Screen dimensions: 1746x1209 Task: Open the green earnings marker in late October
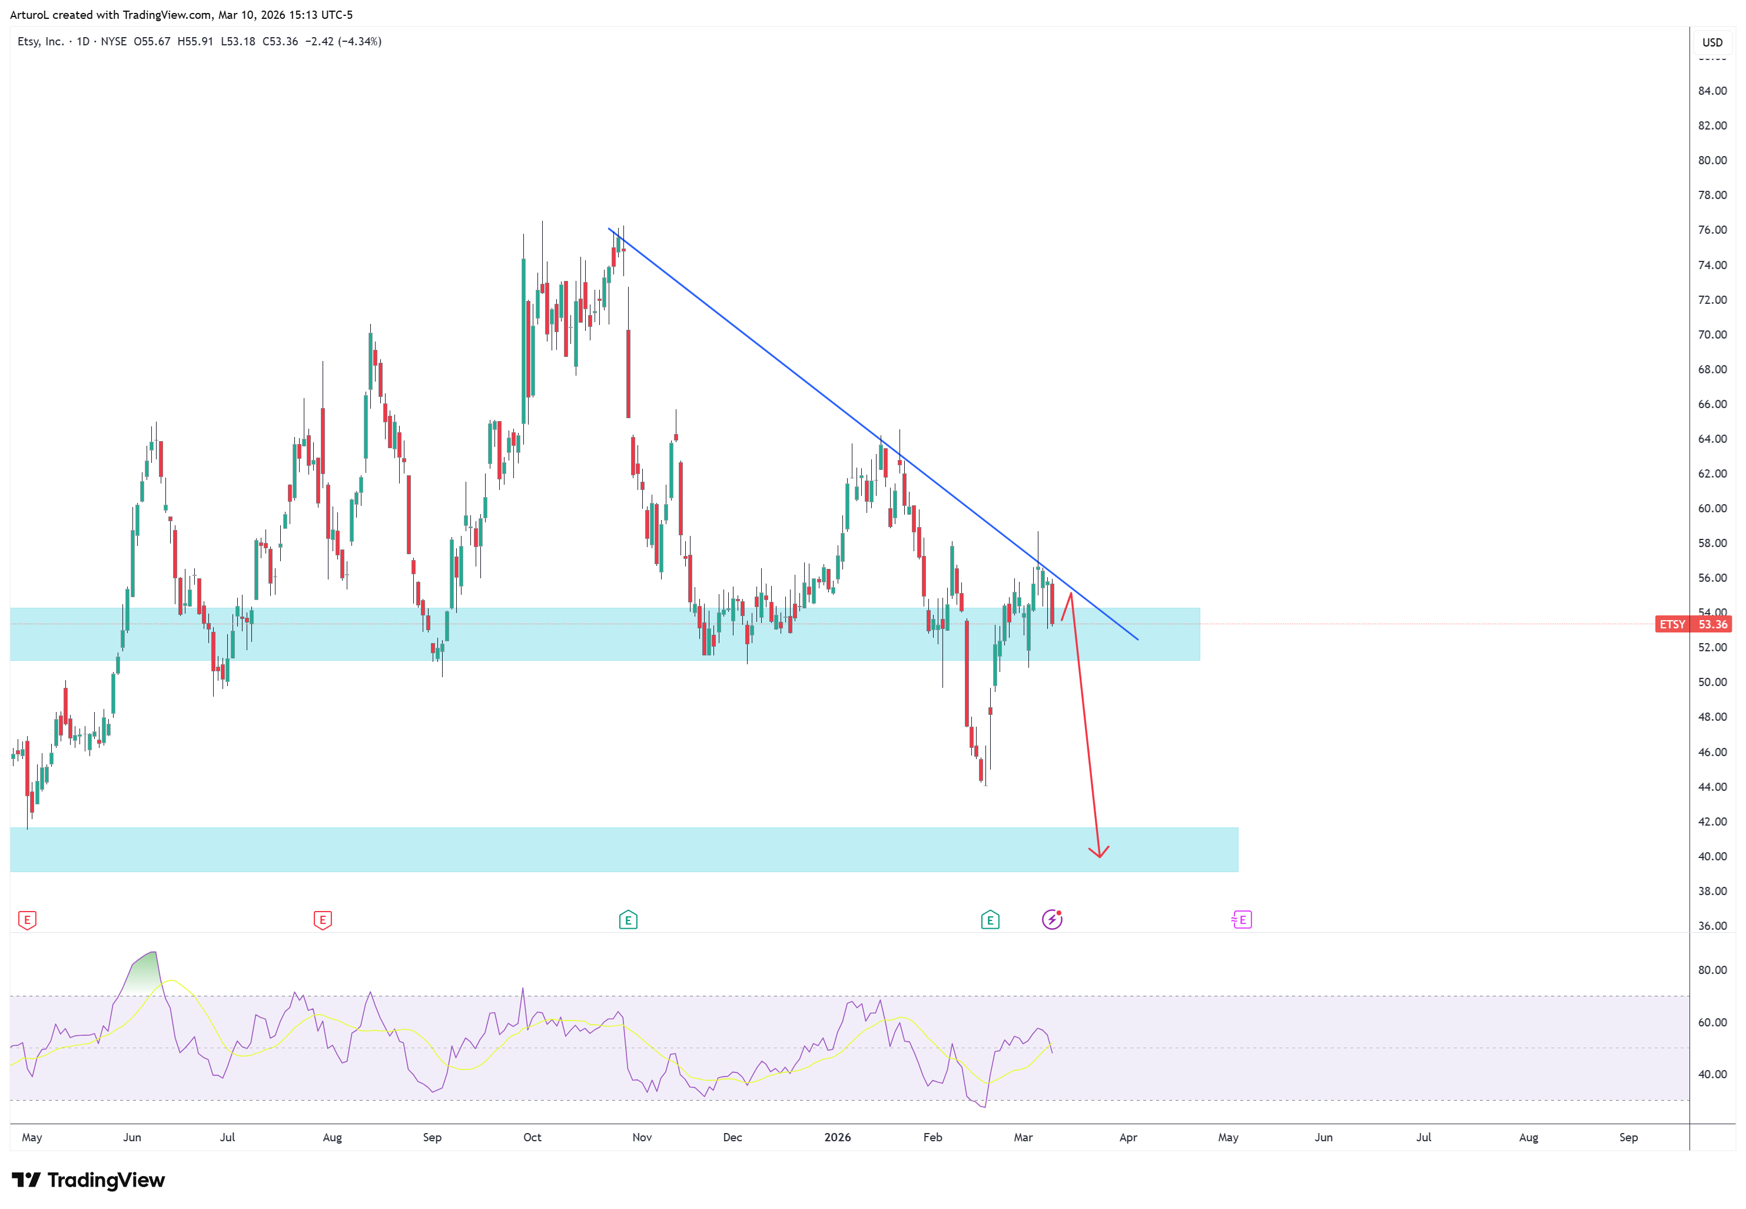coord(629,920)
